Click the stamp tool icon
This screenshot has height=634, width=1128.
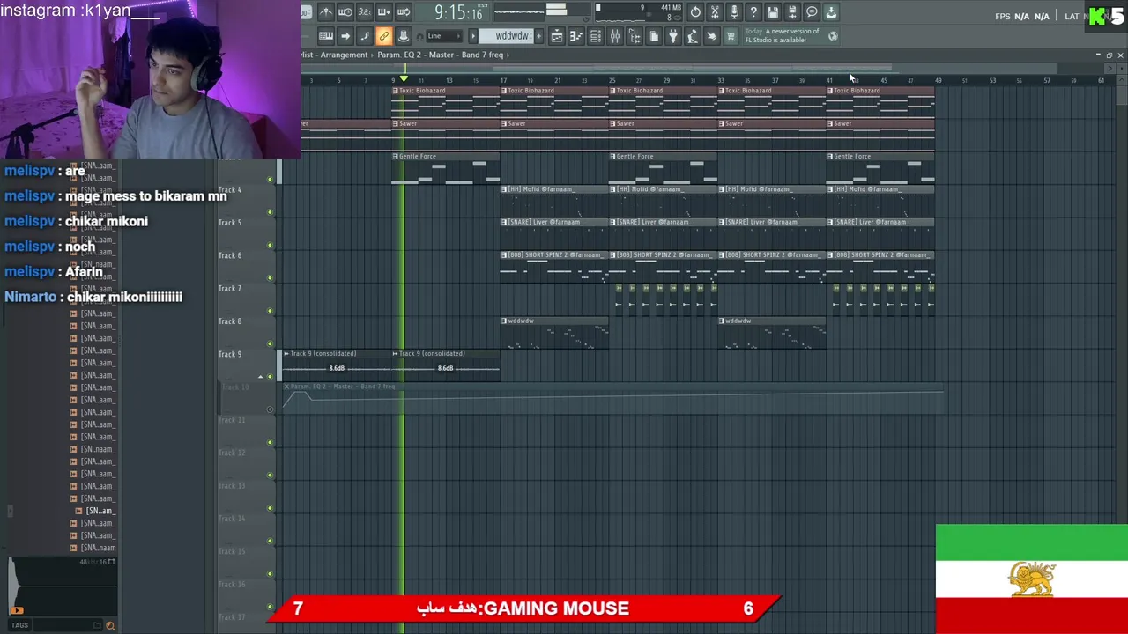point(403,36)
